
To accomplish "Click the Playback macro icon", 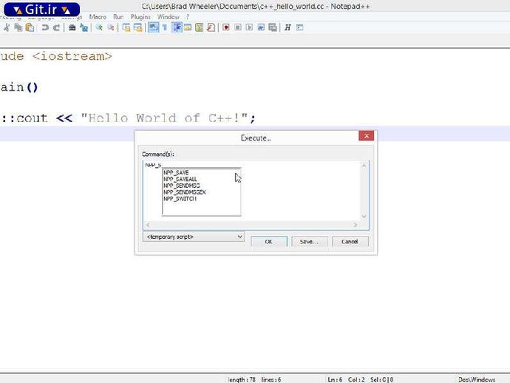I will (249, 27).
